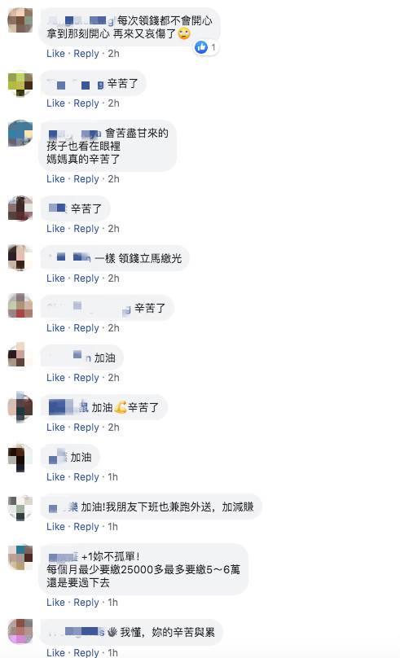Viewport: 400px width, 658px height.
Task: Click commenter name before 我懂, 妳的辛苦與累
Action: tap(76, 632)
